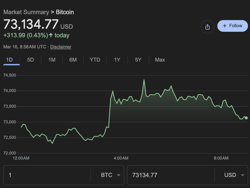Open the Disclaimer link

[x=61, y=47]
